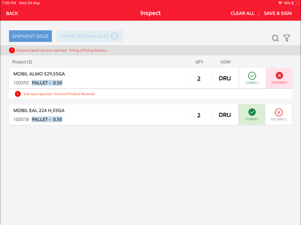The image size is (301, 225).
Task: Tap red badge beside shipment issue
Action: 12,50
